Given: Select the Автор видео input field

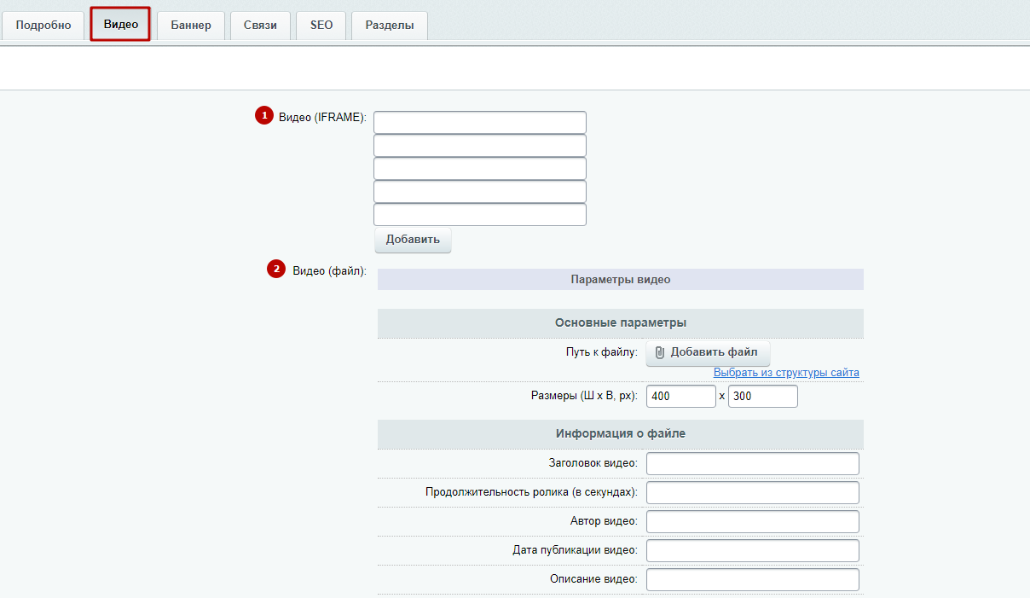Looking at the screenshot, I should 753,522.
